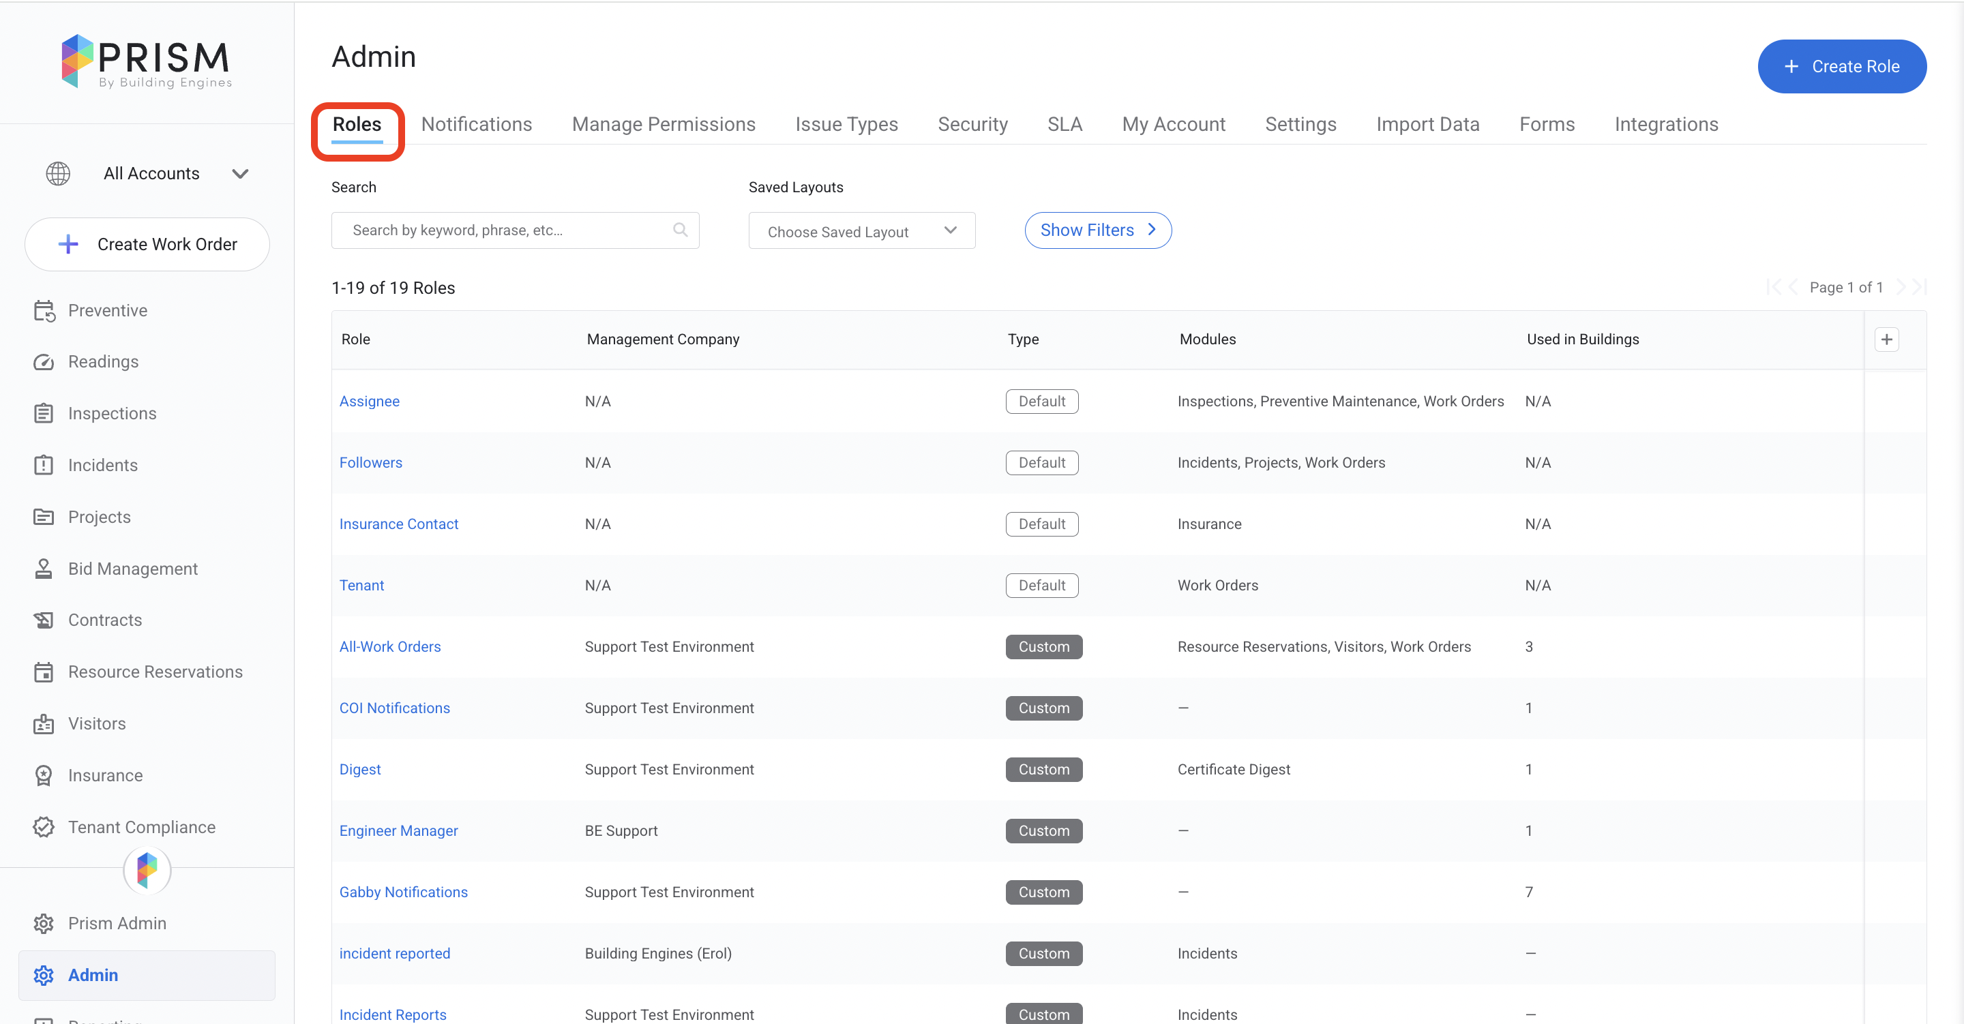Viewport: 1964px width, 1024px height.
Task: Click the Bid Management stamp icon
Action: coord(44,569)
